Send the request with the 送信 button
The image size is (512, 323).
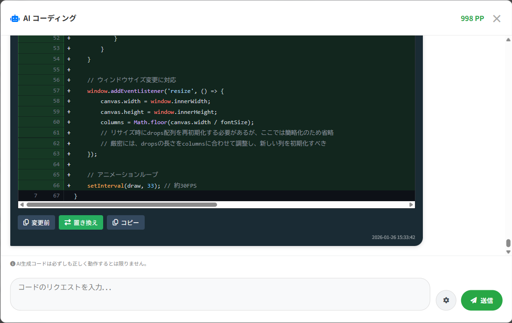coord(482,300)
